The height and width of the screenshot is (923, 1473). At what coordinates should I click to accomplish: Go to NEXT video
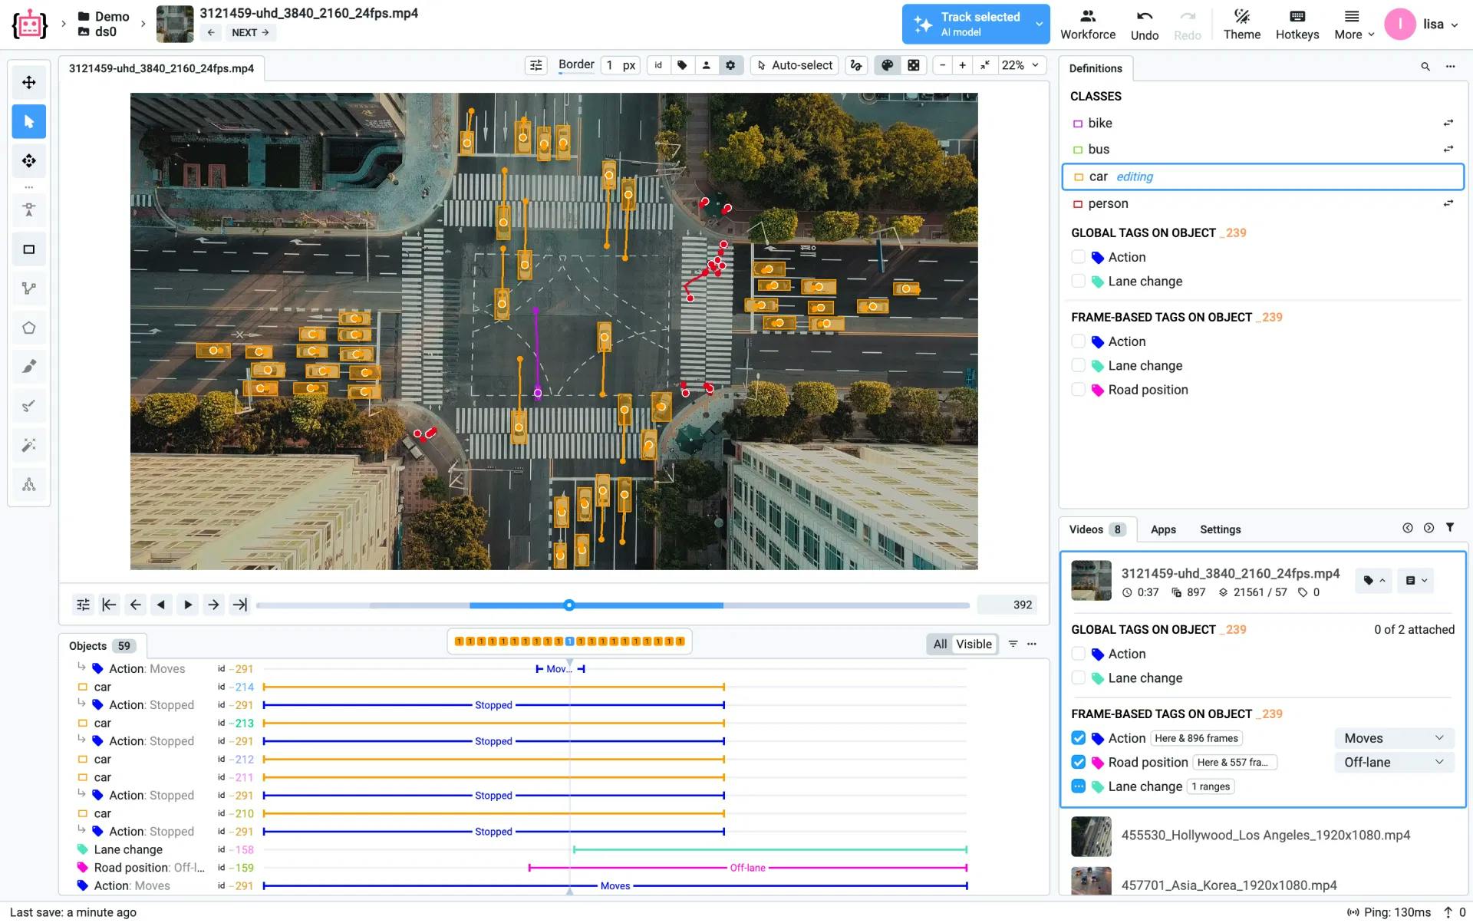tap(250, 32)
